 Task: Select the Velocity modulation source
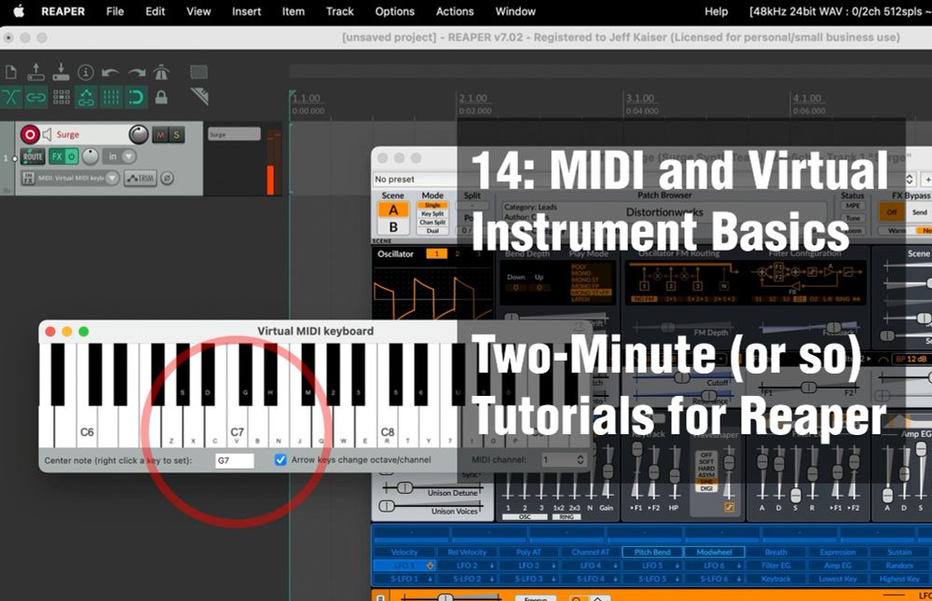(x=404, y=553)
